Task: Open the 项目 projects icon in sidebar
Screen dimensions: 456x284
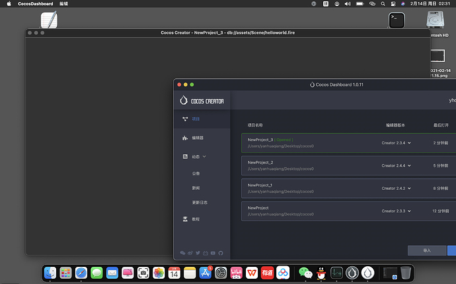Action: pyautogui.click(x=185, y=119)
